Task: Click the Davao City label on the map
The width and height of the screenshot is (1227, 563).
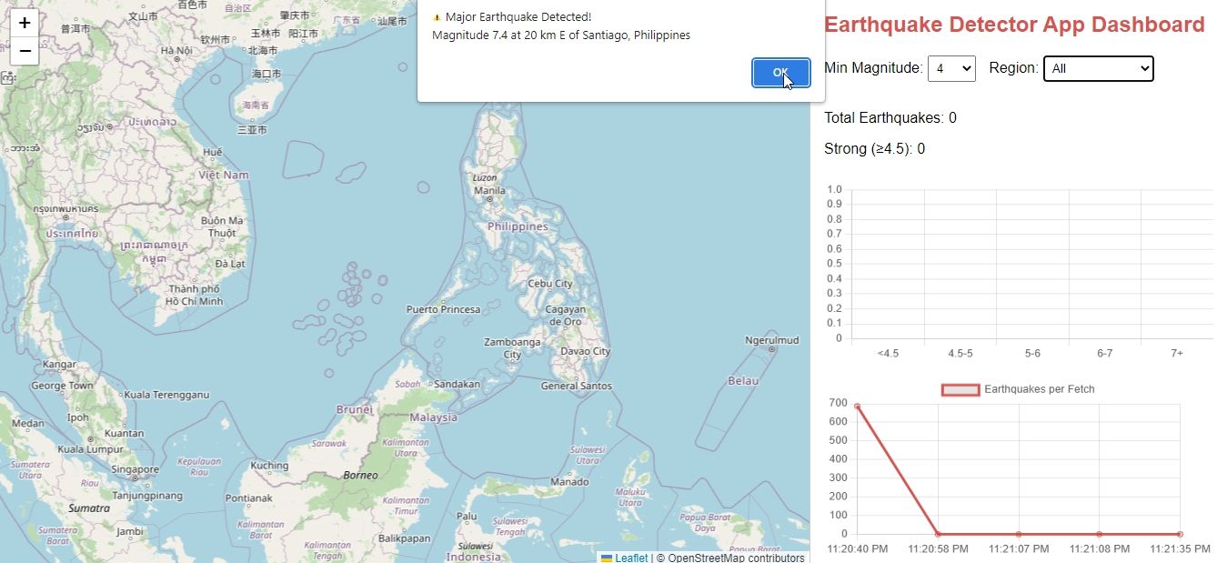Action: (x=585, y=351)
